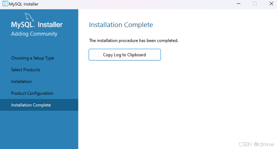277x149 pixels.
Task: Minimize the MySQL Installer window
Action: coord(239,4)
